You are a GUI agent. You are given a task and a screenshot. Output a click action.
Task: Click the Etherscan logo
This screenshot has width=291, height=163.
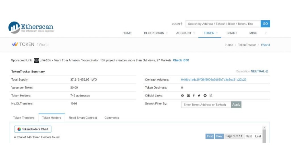tap(31, 27)
